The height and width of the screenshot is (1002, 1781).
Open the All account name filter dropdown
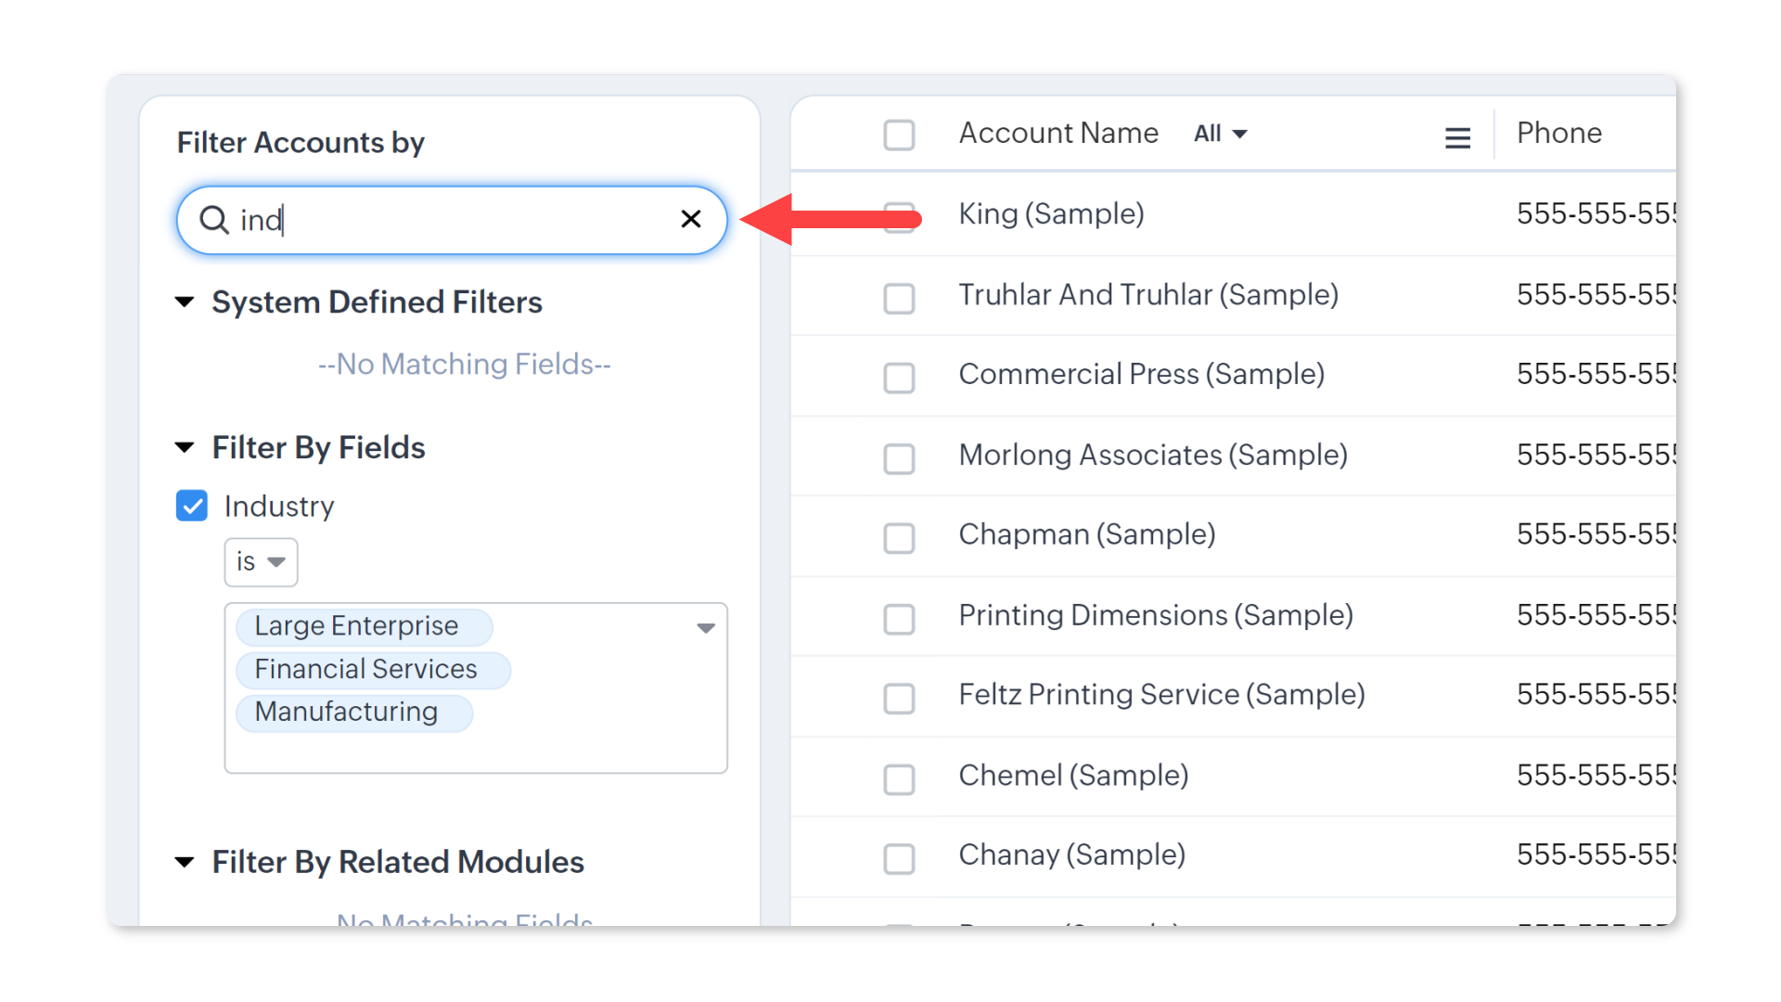[x=1220, y=135]
